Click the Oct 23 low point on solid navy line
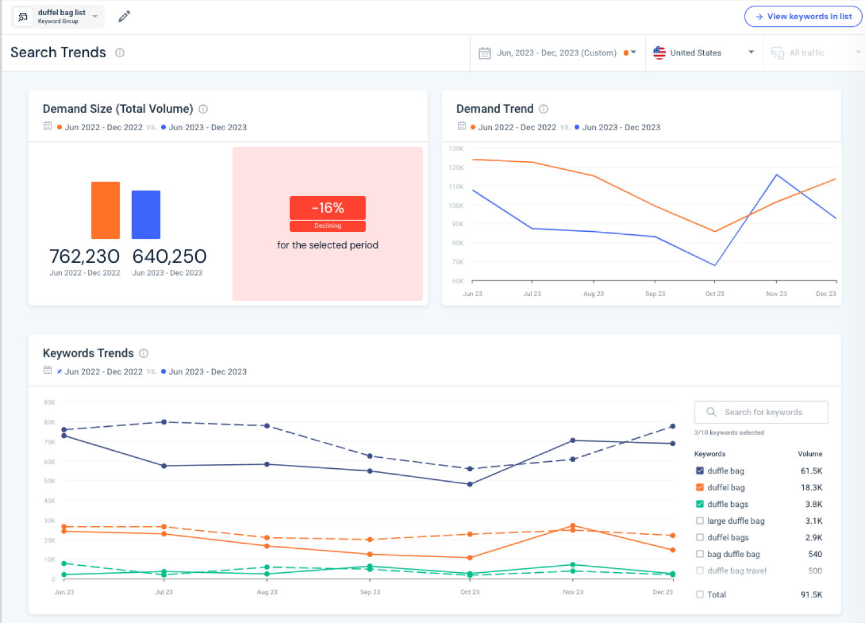Viewport: 865px width, 623px height. 470,484
